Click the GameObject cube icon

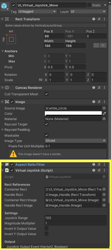point(4,6)
